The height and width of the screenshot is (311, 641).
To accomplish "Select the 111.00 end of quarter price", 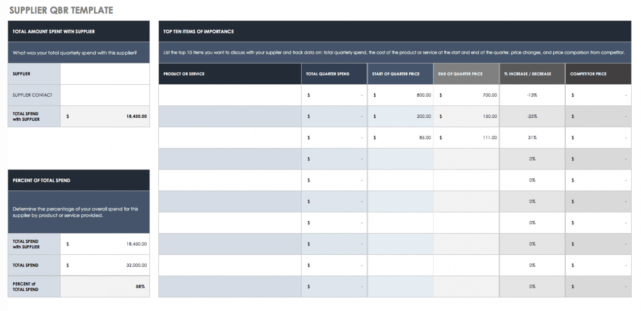I will (x=466, y=138).
